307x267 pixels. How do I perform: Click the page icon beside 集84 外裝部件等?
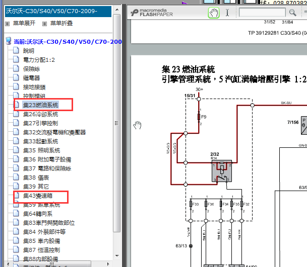[x=16, y=231]
